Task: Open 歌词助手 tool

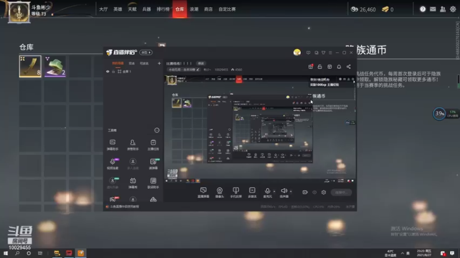Action: pos(153,183)
